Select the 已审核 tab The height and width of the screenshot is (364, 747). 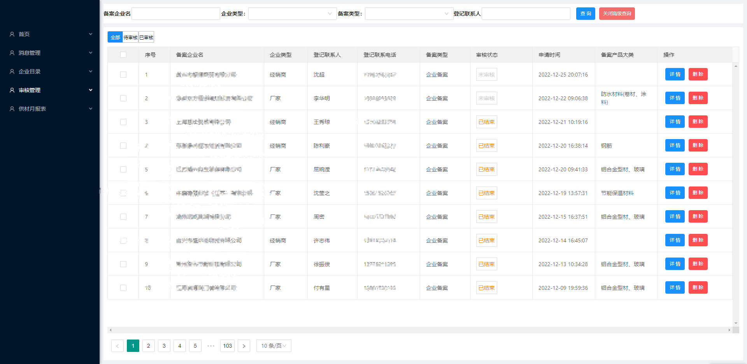pos(146,37)
